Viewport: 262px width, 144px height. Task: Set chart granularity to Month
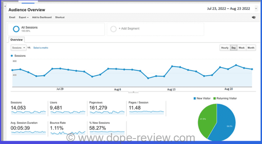point(251,48)
